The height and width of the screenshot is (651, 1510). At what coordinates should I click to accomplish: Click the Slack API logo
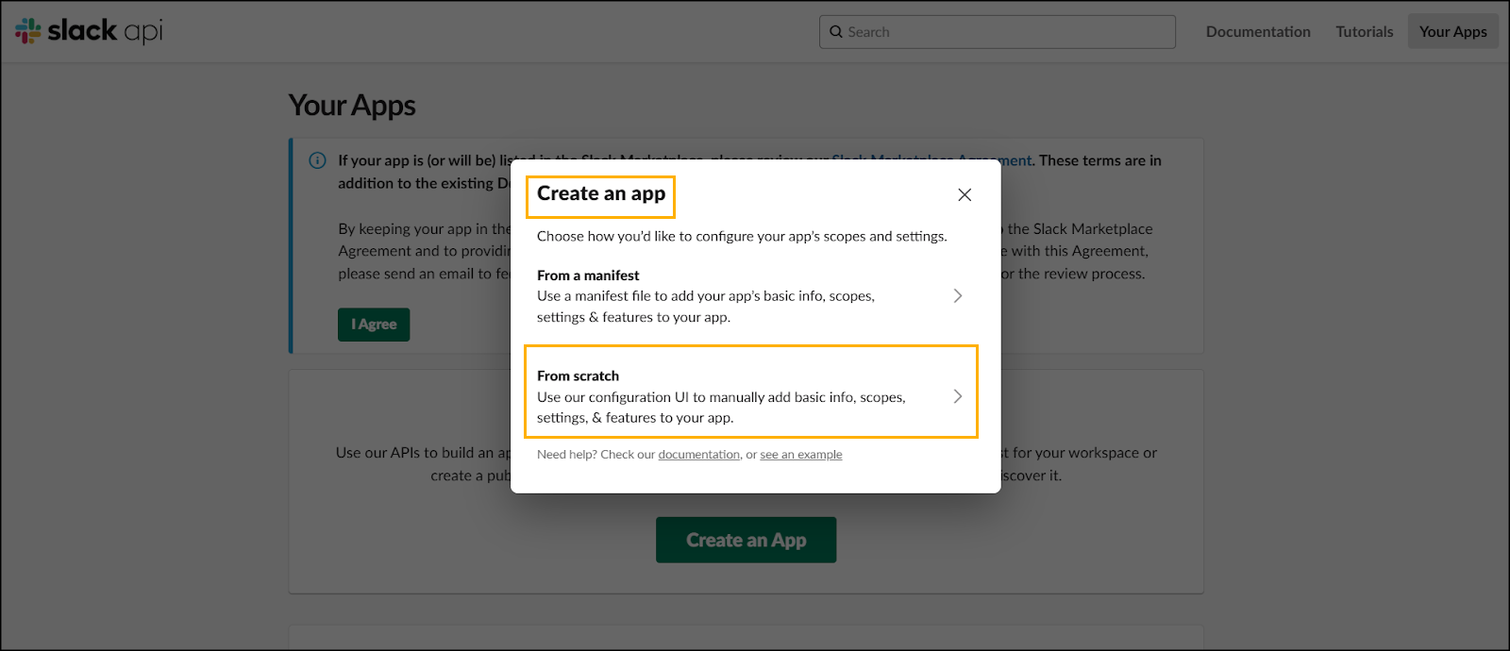click(x=90, y=31)
